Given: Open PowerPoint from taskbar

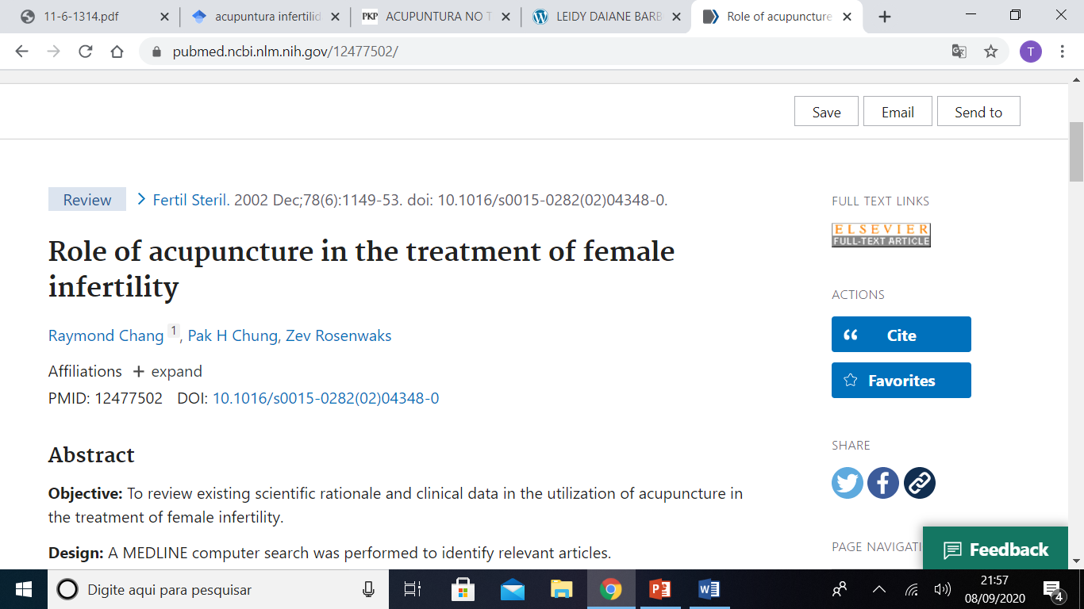Looking at the screenshot, I should click(659, 589).
